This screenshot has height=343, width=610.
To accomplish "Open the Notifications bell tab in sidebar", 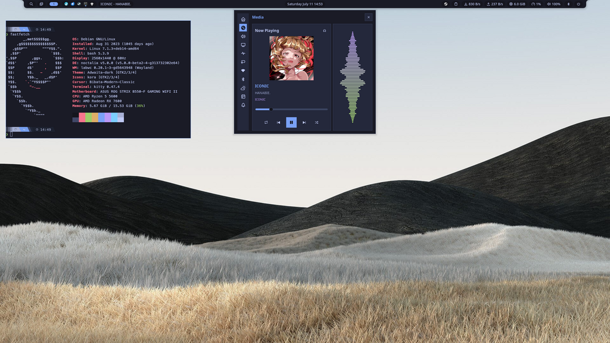I will coord(243,105).
